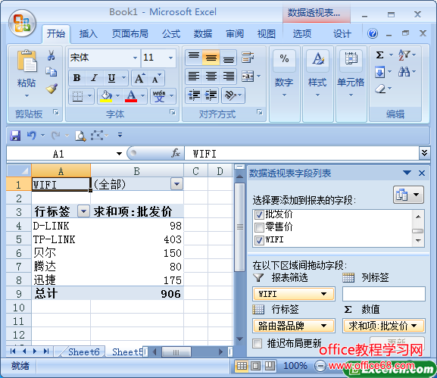The image size is (437, 378).
Task: Uncheck the WIFI field checkbox
Action: click(x=259, y=240)
